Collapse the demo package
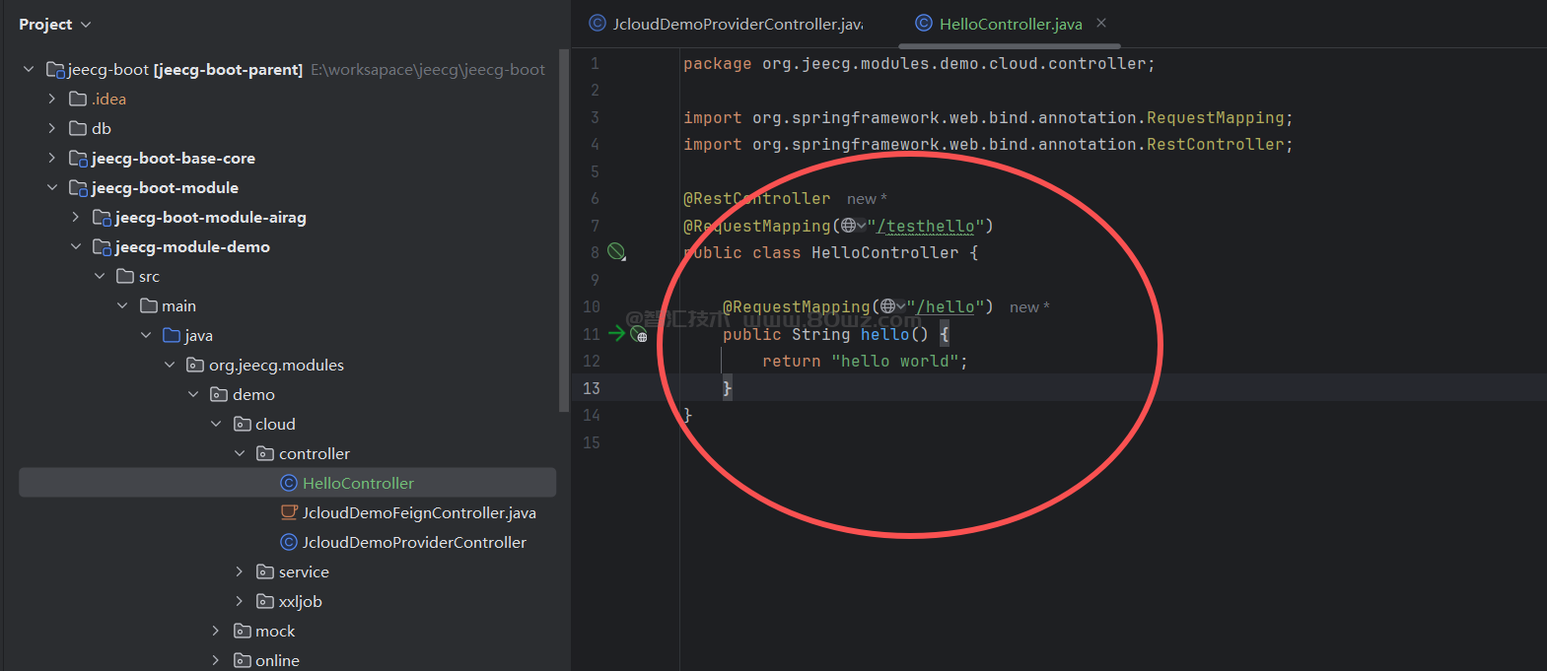Image resolution: width=1547 pixels, height=671 pixels. click(193, 394)
